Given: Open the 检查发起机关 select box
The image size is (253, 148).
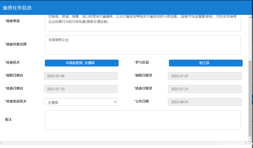Looking at the screenshot, I should pyautogui.click(x=81, y=102).
